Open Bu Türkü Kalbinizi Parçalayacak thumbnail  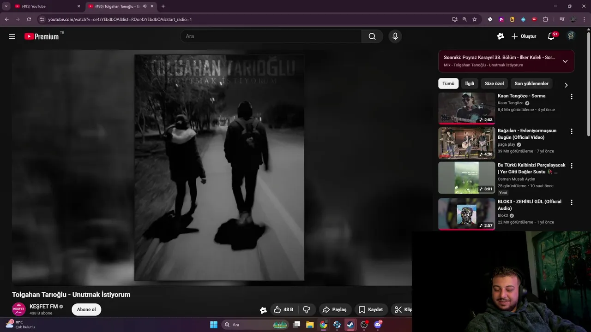466,178
